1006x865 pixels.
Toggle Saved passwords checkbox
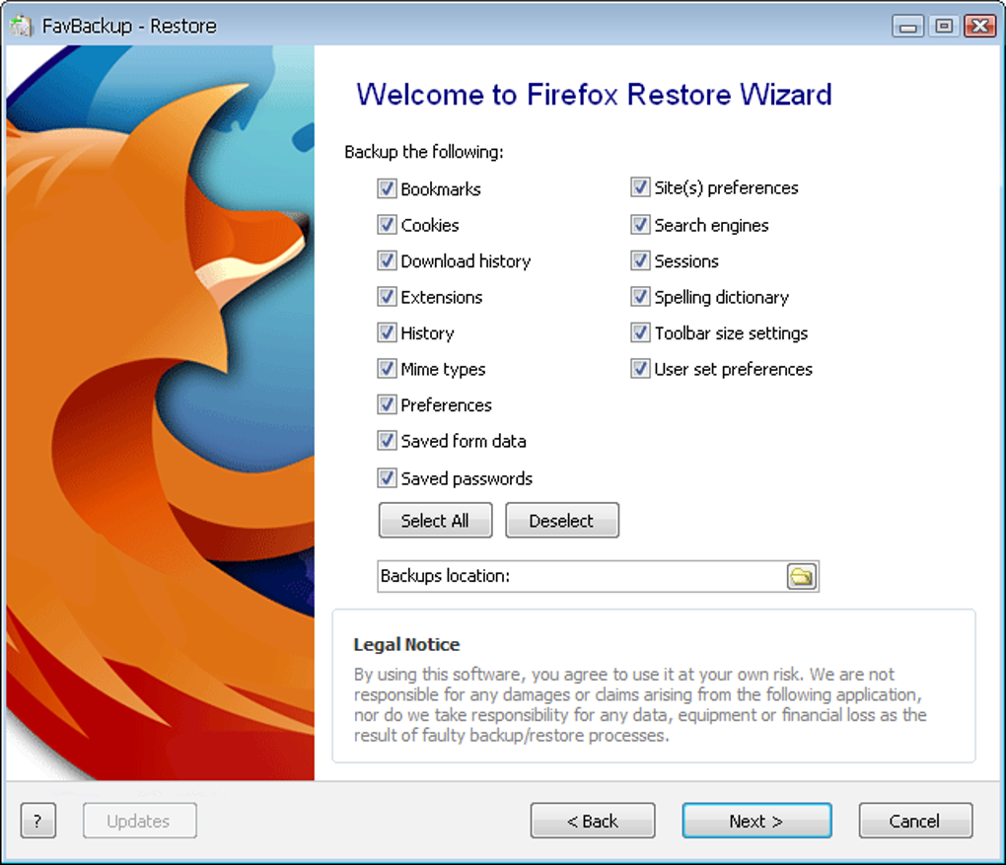click(387, 477)
